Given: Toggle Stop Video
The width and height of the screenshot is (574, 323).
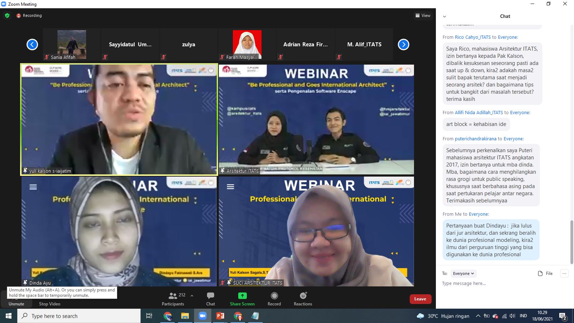Looking at the screenshot, I should (50, 304).
